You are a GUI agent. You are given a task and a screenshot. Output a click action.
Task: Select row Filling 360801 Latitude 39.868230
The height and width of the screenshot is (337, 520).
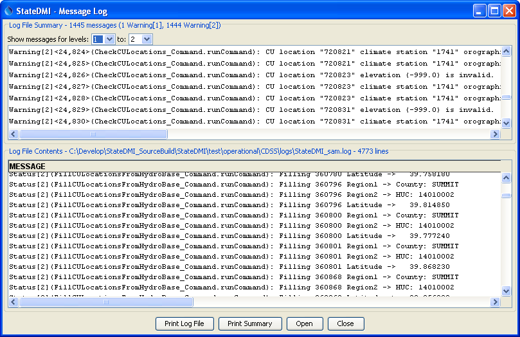pos(255,267)
